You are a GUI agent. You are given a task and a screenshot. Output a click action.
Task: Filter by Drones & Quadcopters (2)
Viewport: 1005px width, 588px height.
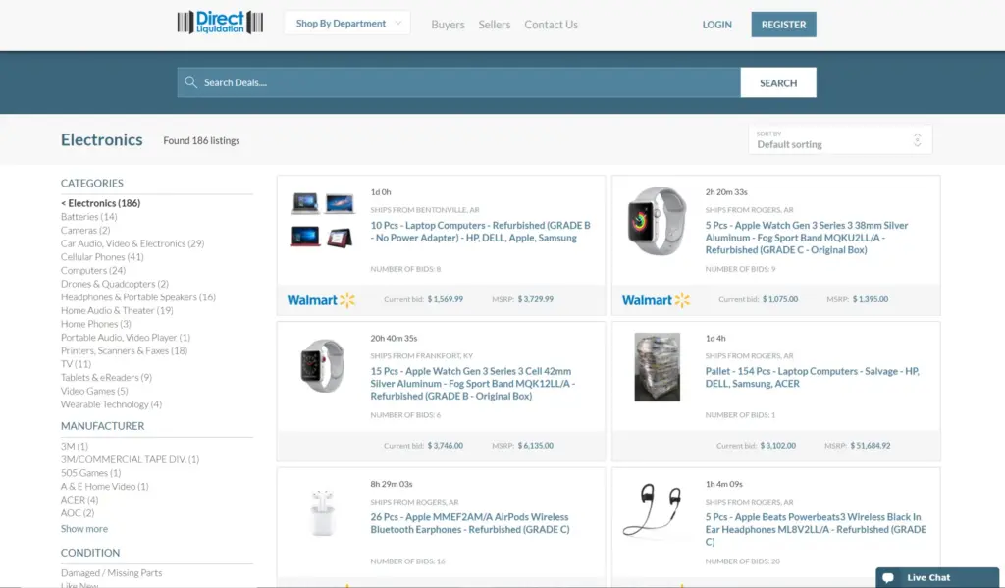coord(115,284)
